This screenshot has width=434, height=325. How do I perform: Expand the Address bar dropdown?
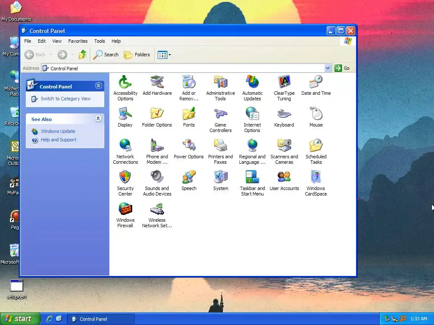[328, 68]
